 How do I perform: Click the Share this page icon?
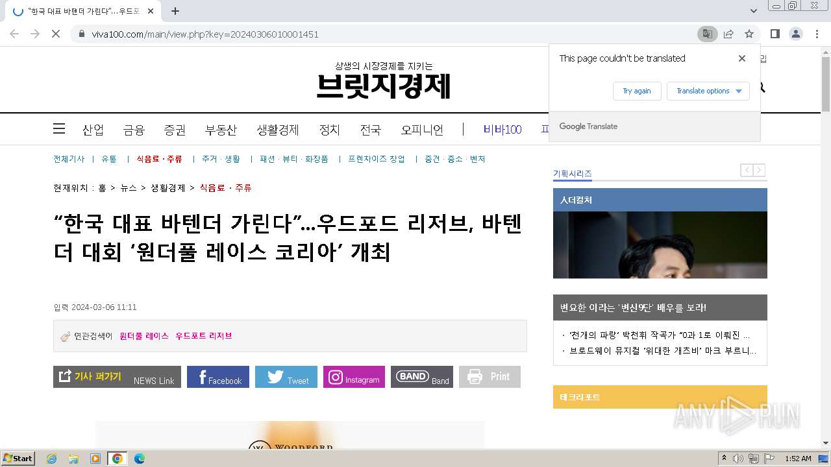click(728, 34)
